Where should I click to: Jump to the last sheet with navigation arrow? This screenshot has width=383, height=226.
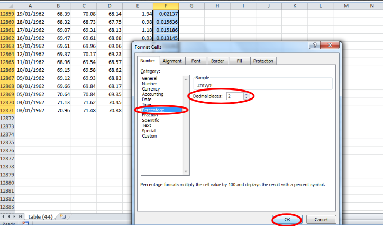(x=21, y=216)
